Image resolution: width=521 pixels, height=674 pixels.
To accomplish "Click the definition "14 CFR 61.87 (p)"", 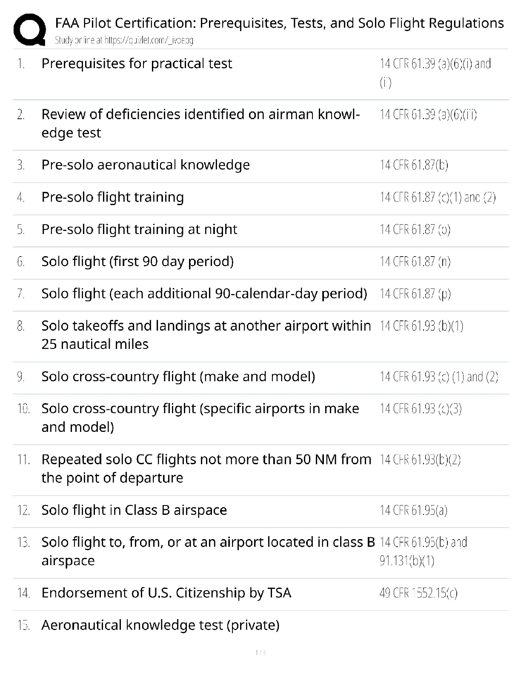I will 415,294.
